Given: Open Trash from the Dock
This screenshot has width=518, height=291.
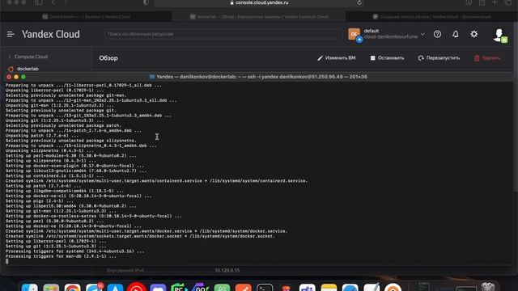Looking at the screenshot, I should point(487,286).
